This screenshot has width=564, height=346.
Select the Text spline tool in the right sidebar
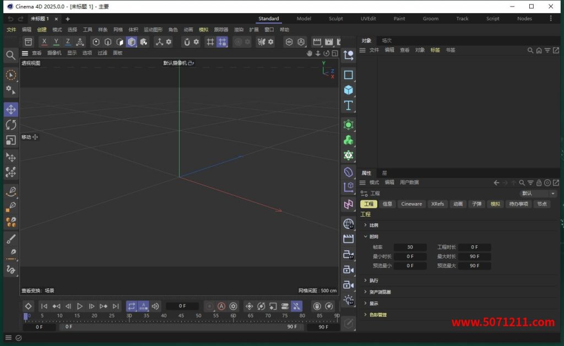pyautogui.click(x=348, y=106)
